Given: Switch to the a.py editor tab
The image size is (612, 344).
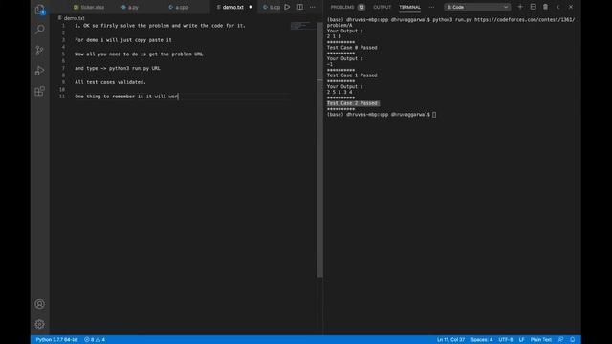Looking at the screenshot, I should click(130, 7).
